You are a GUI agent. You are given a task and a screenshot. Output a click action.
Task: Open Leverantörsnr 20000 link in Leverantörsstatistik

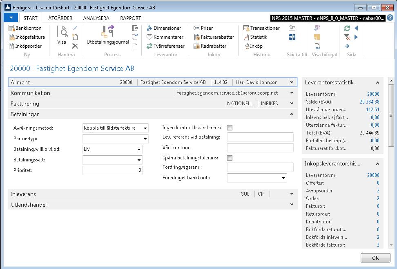(373, 94)
